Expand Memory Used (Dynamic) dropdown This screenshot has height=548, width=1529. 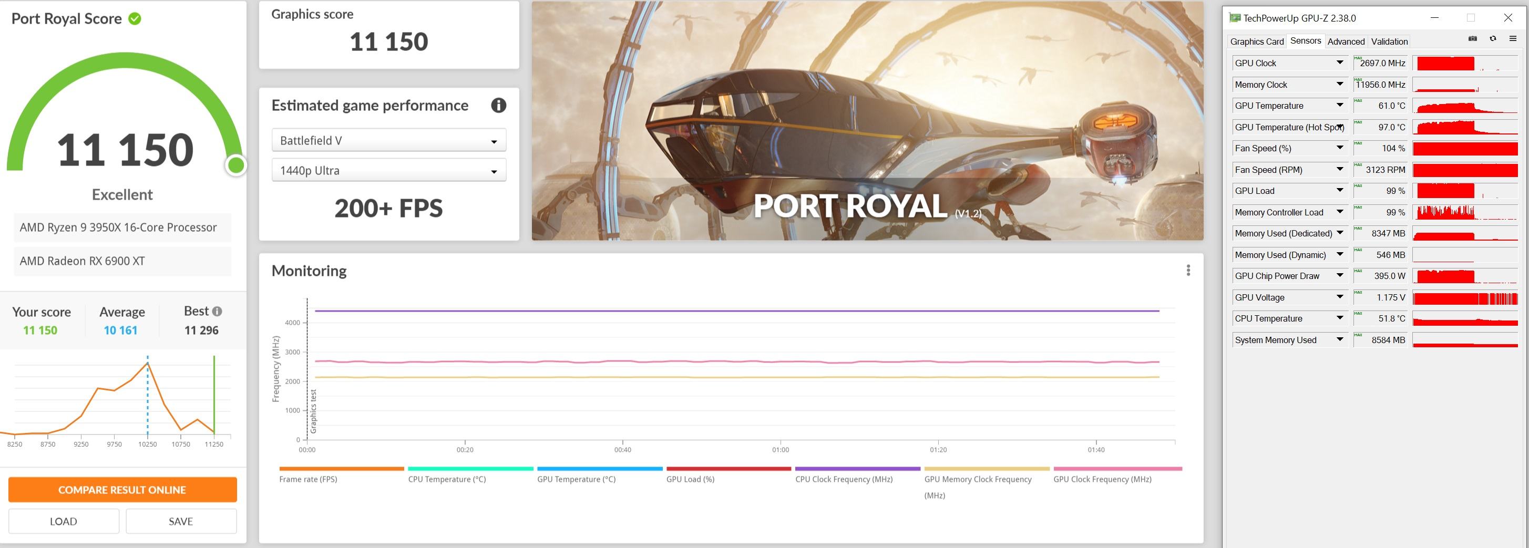[1340, 254]
